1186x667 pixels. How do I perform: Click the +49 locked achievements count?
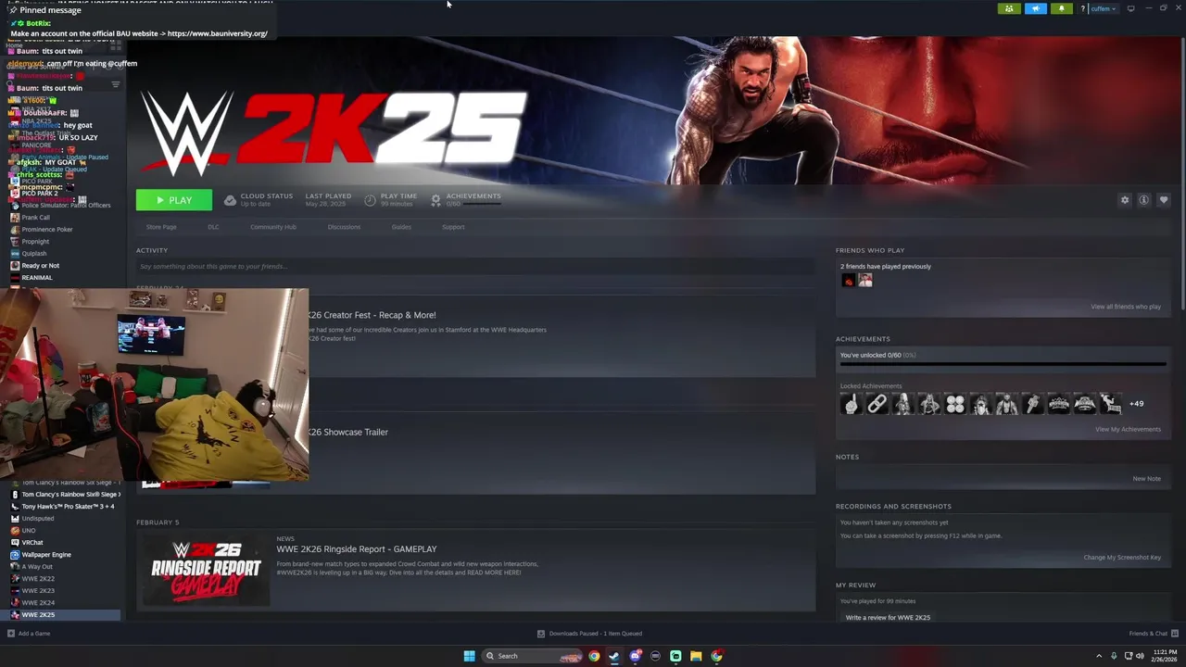1136,404
